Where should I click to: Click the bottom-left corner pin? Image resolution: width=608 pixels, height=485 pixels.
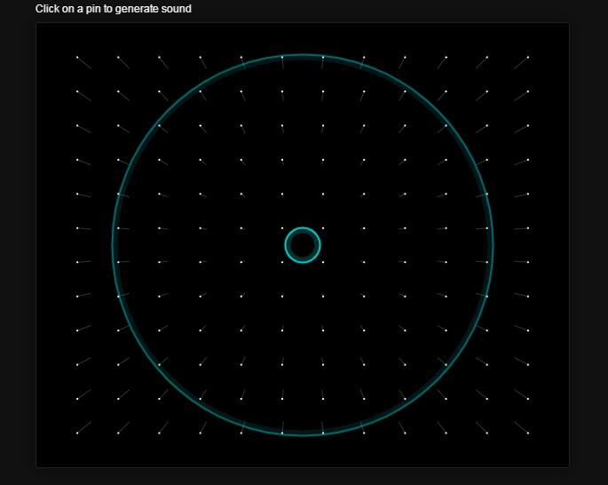77,433
